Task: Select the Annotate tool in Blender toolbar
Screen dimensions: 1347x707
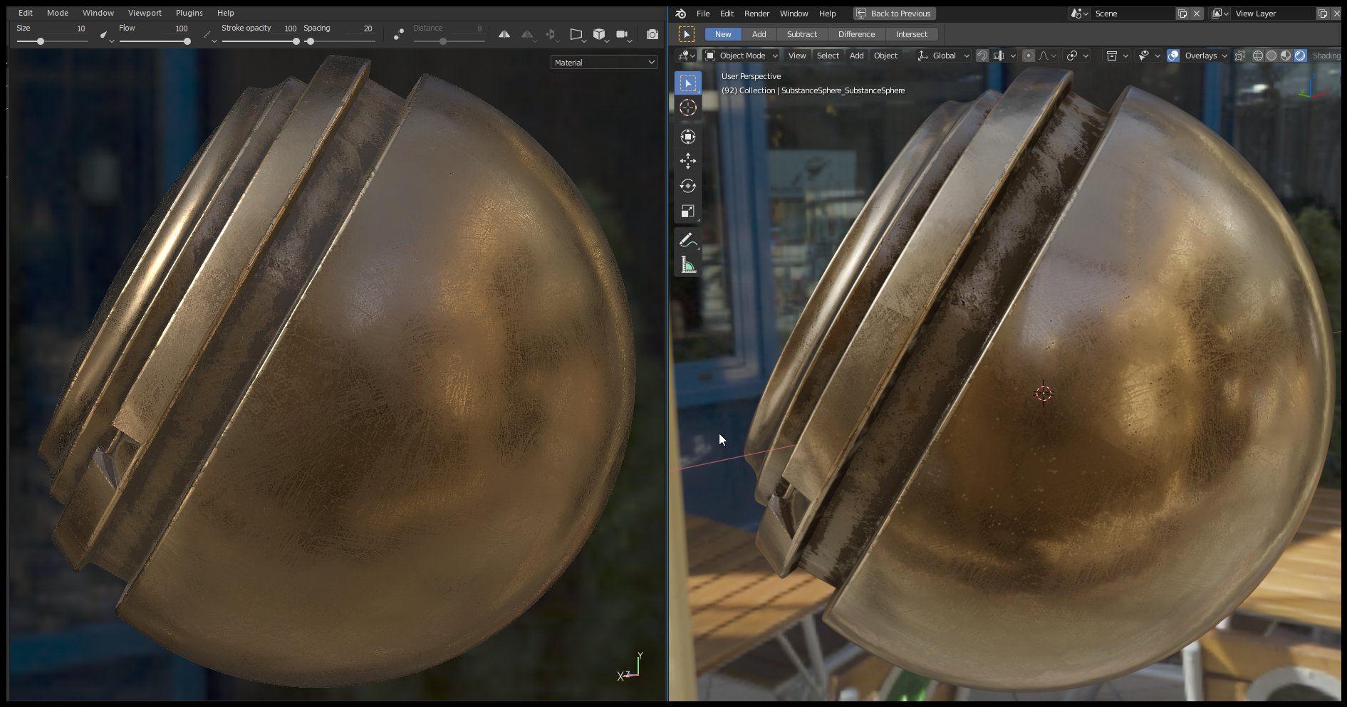Action: pos(687,239)
